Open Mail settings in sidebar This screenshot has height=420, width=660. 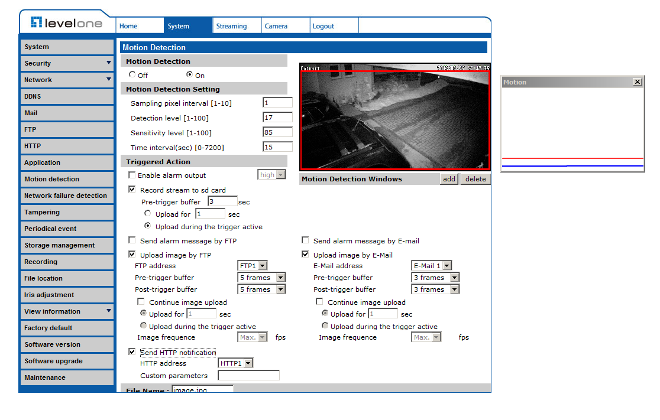(67, 113)
